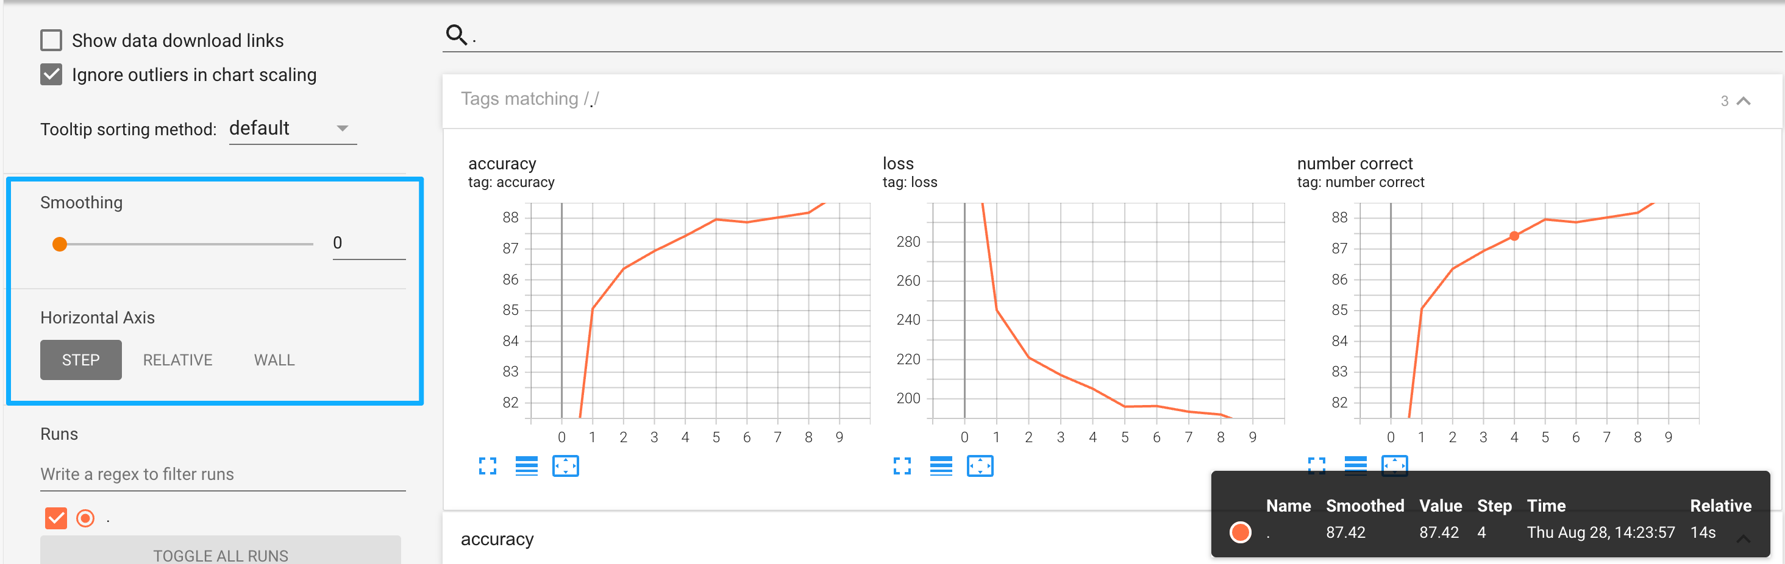Image resolution: width=1785 pixels, height=564 pixels.
Task: Collapse the Tags matching section
Action: [1744, 101]
